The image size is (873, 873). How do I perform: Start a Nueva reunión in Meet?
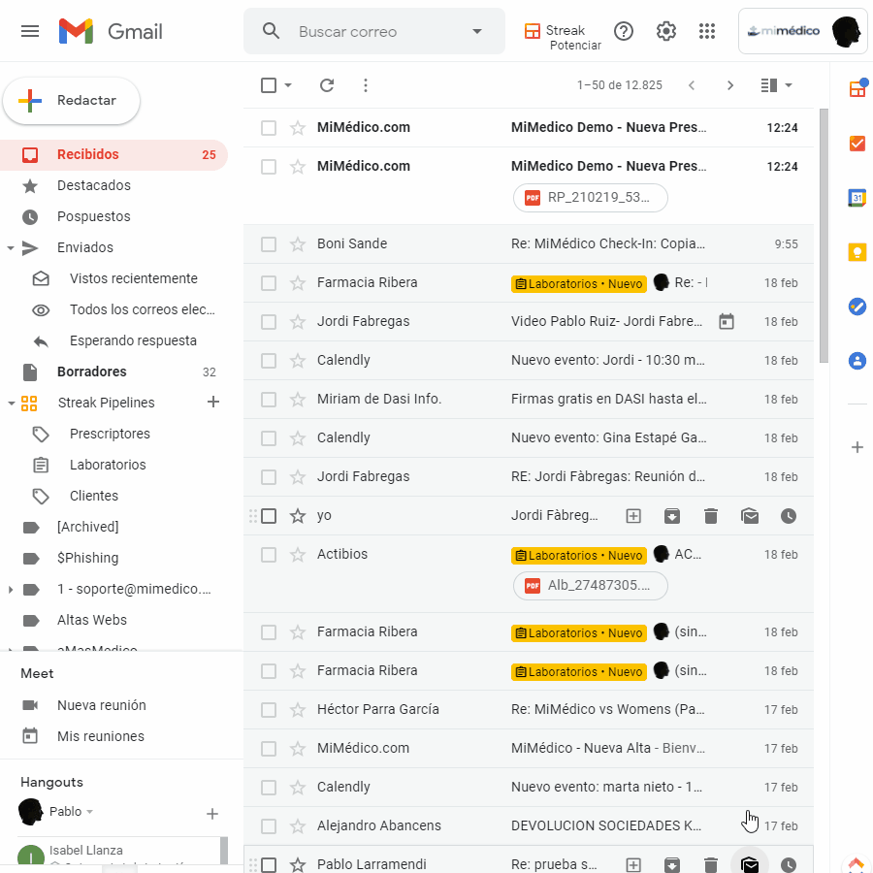101,705
